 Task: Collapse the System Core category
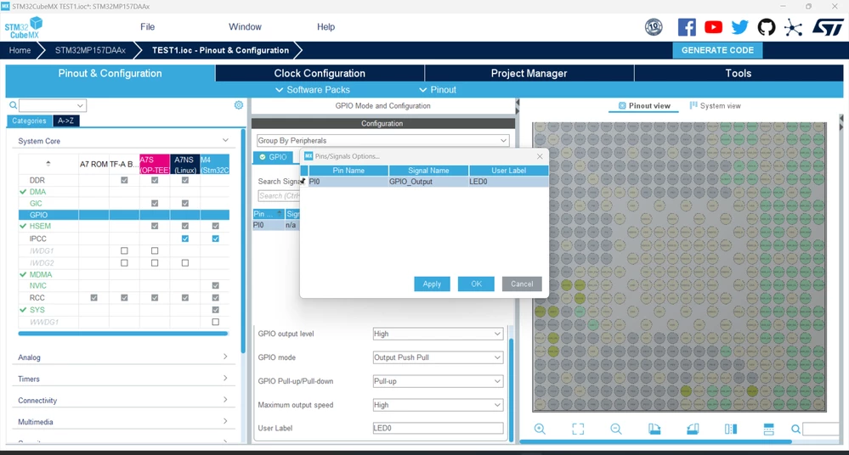tap(225, 140)
